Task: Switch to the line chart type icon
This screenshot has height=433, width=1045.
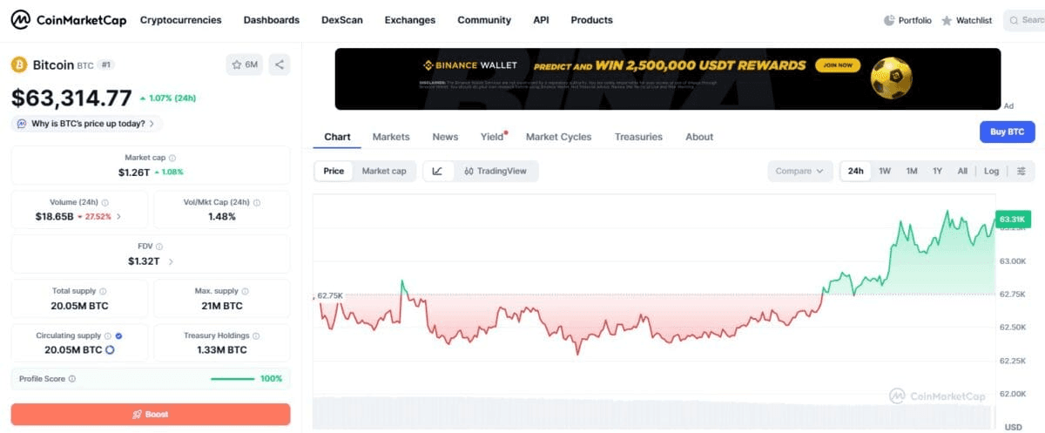Action: pos(437,171)
